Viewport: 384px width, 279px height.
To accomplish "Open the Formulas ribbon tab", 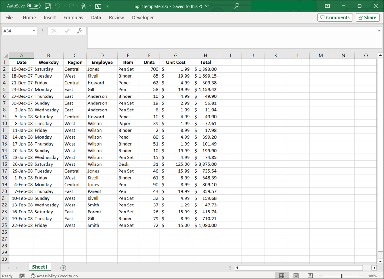I will coord(73,17).
